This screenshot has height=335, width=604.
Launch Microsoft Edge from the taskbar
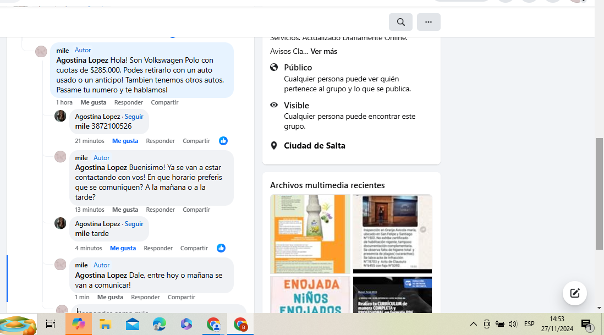(x=160, y=324)
